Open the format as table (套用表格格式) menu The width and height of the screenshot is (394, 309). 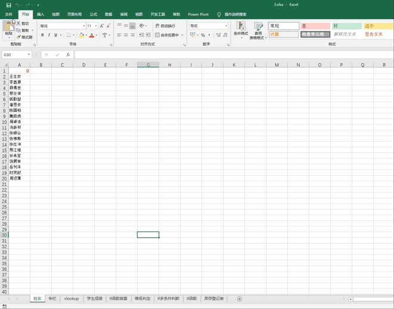[258, 30]
